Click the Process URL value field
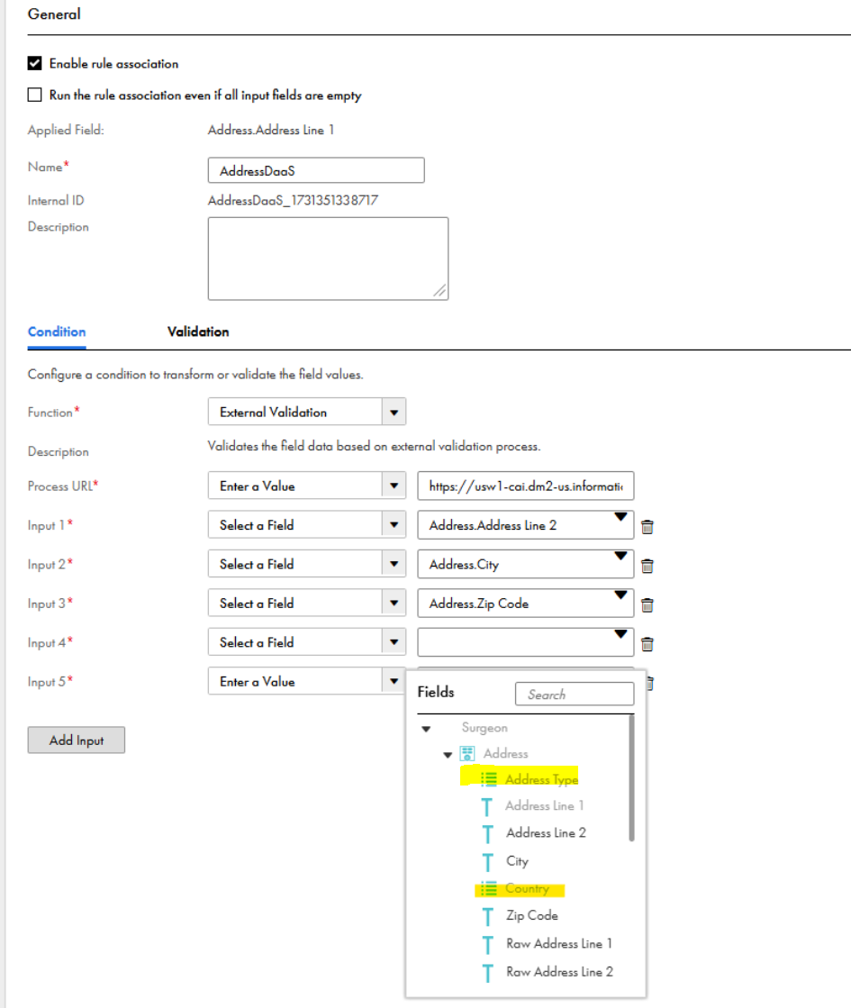851x1008 pixels. point(526,486)
